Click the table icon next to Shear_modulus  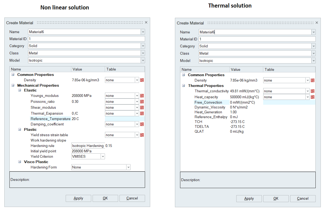coord(142,108)
